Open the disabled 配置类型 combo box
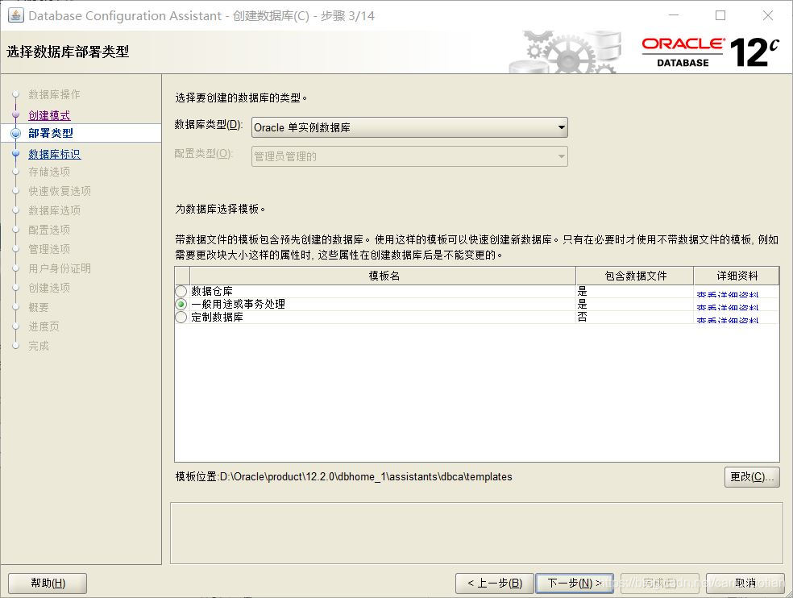Viewport: 793px width, 598px height. 409,156
